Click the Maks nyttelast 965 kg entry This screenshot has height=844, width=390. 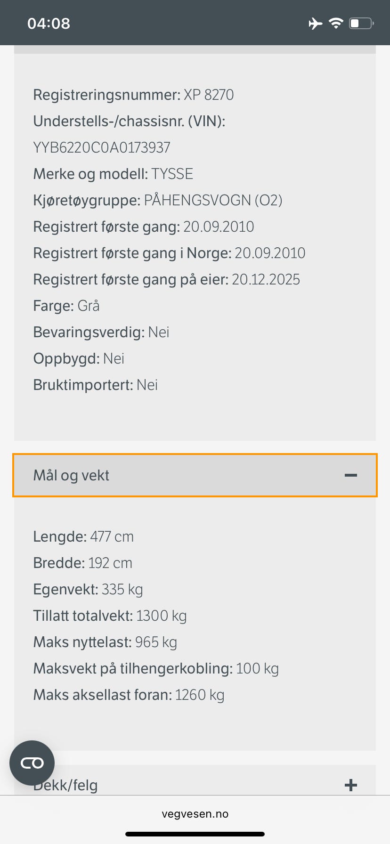coord(105,642)
